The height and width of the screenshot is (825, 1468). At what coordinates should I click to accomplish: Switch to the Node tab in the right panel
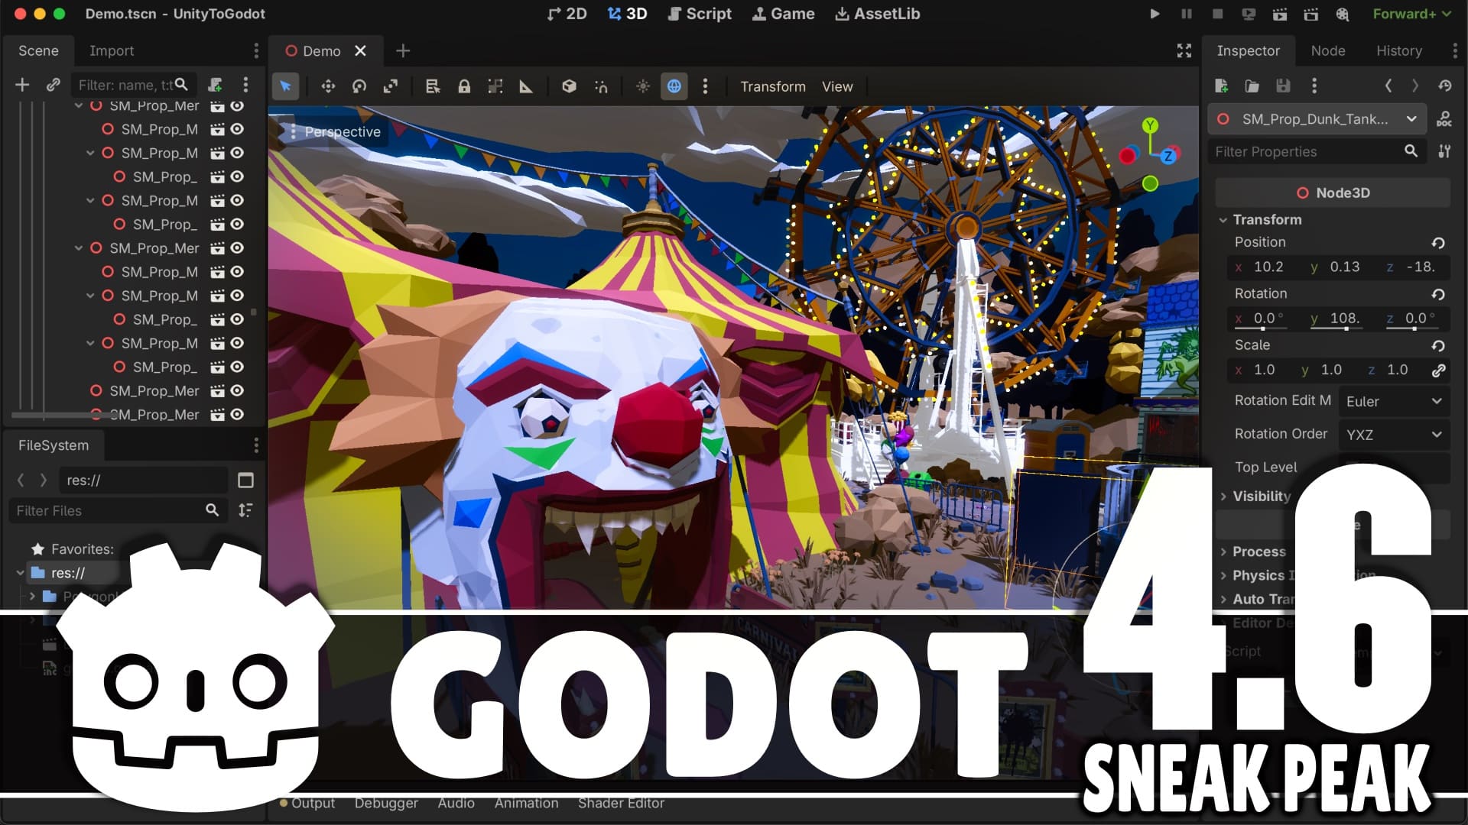[1327, 50]
